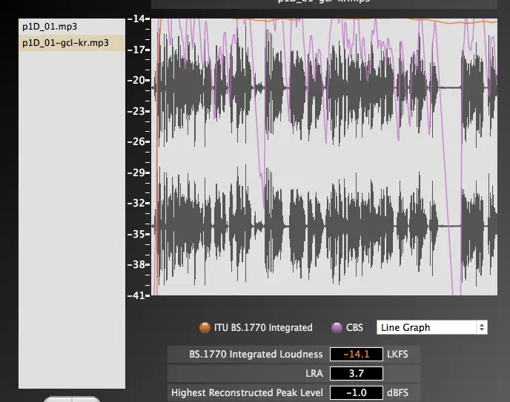Click the -26 mark on loudness axis

coord(138,141)
